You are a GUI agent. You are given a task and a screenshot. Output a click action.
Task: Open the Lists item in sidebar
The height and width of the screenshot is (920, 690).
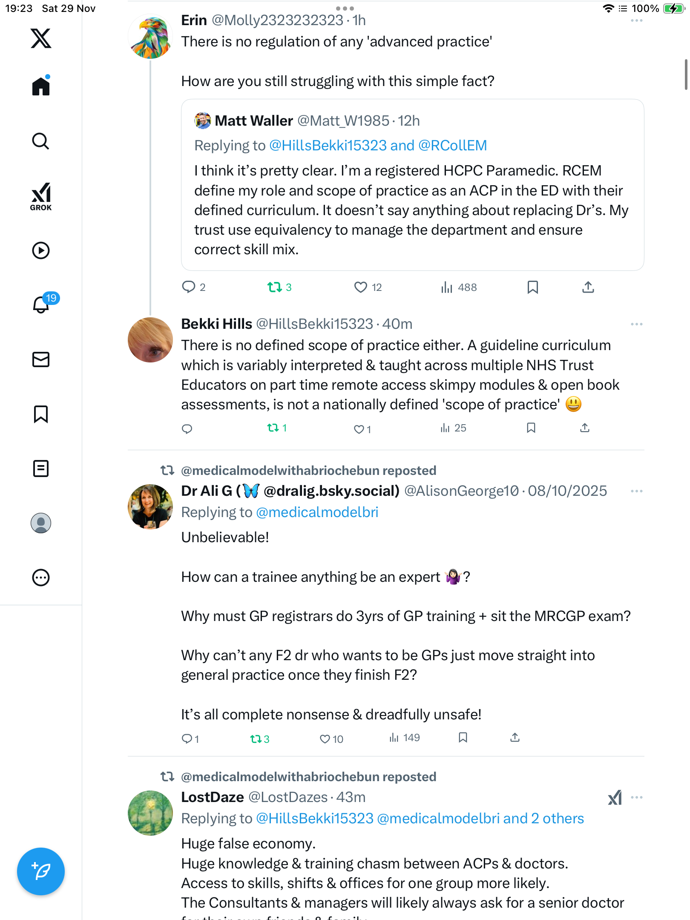click(x=41, y=469)
